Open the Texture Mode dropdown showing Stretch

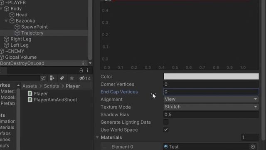(x=211, y=107)
